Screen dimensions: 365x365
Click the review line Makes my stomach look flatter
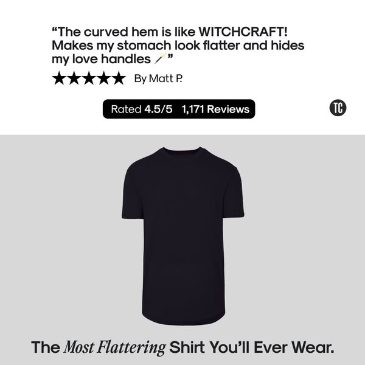[178, 46]
